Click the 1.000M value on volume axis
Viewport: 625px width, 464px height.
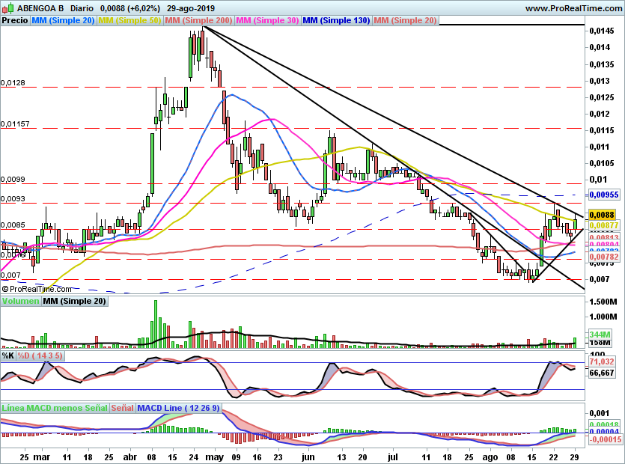603,317
